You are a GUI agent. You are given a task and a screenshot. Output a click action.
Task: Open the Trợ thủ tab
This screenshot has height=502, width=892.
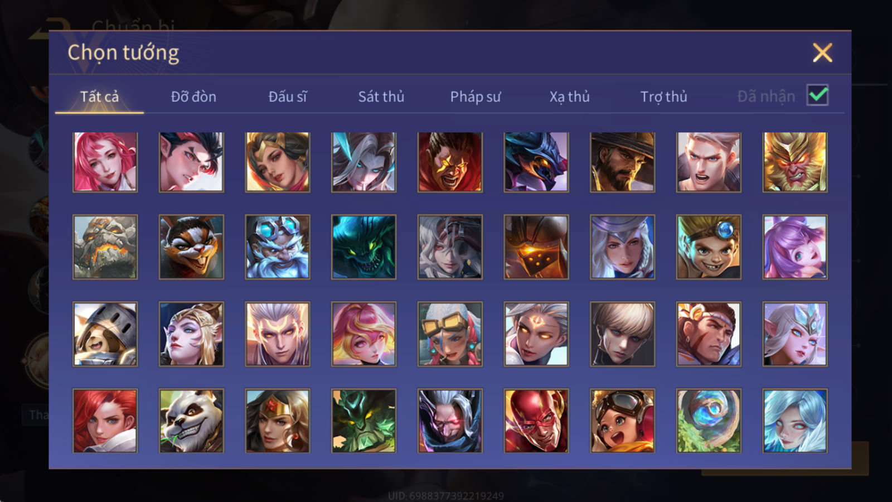pyautogui.click(x=663, y=96)
